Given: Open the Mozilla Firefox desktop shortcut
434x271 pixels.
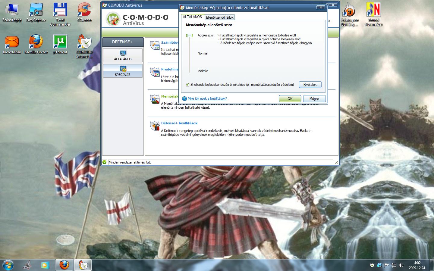Looking at the screenshot, I should coord(36,45).
